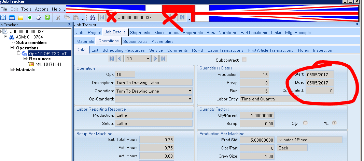Open the Mfg. Receipts tab
364x161 pixels.
coord(298,33)
